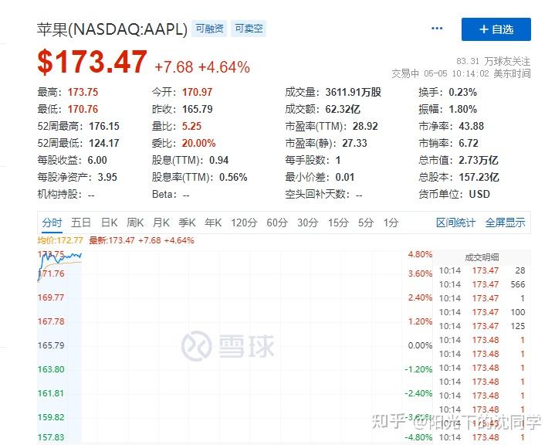Select the 分时 chart tab
This screenshot has width=555, height=445.
tap(52, 222)
